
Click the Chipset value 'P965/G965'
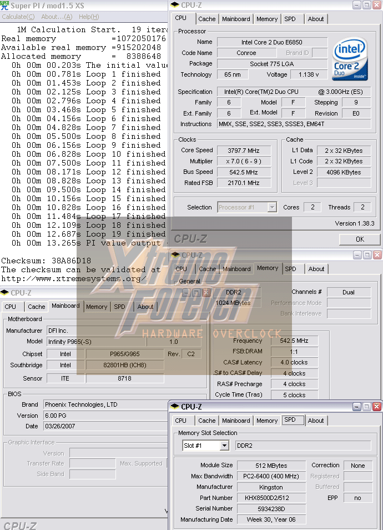pyautogui.click(x=125, y=354)
